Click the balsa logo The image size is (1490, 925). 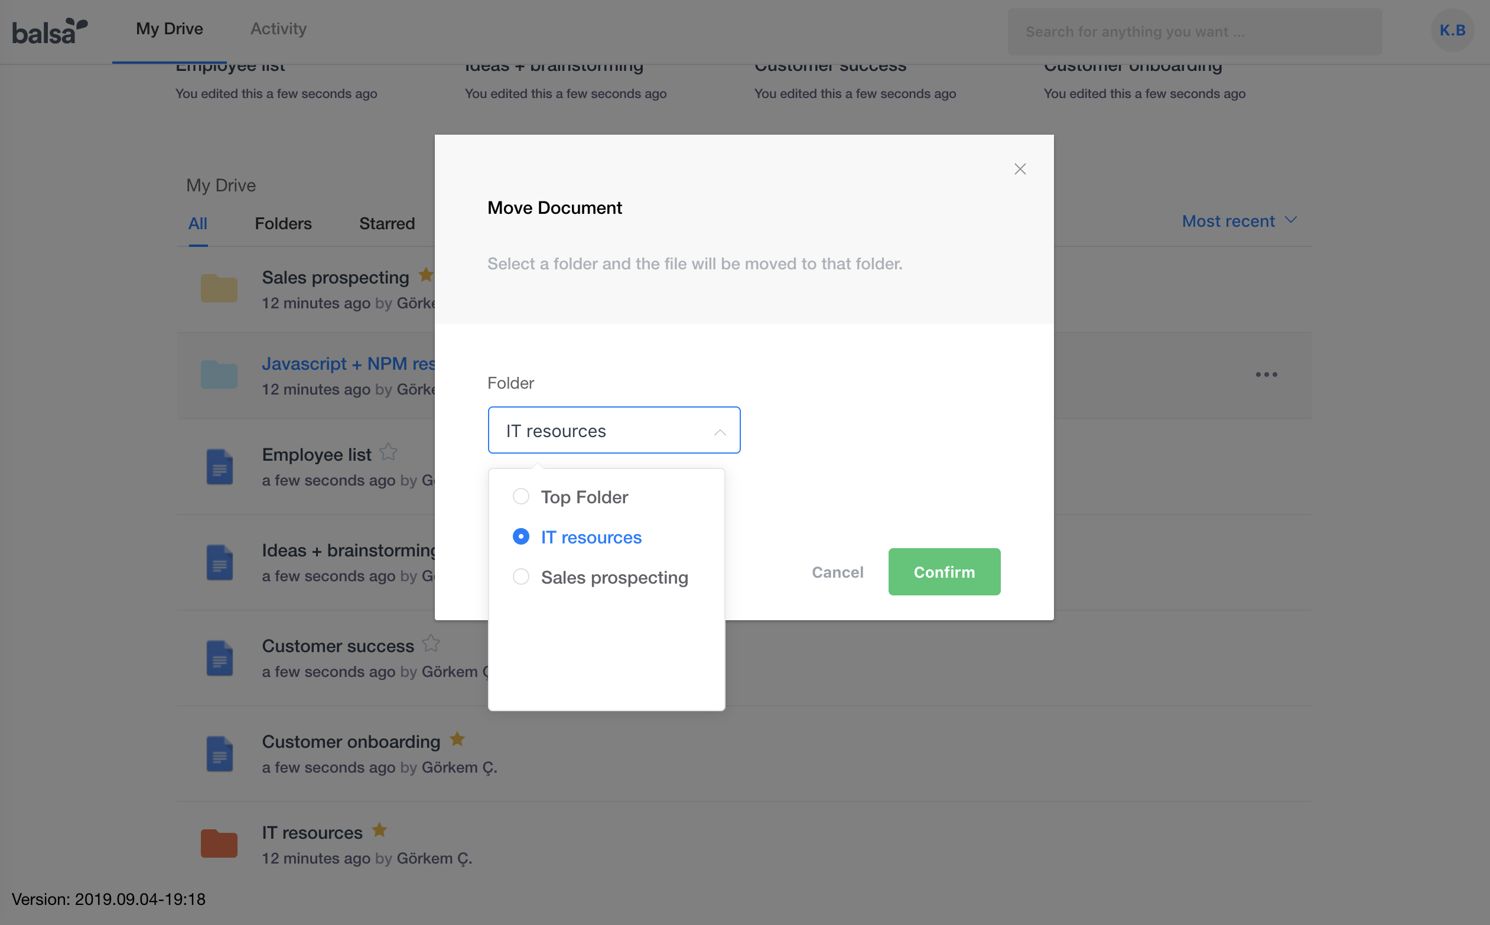50,31
